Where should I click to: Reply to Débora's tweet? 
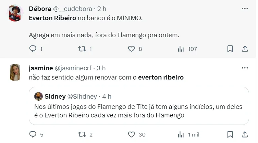pyautogui.click(x=33, y=49)
